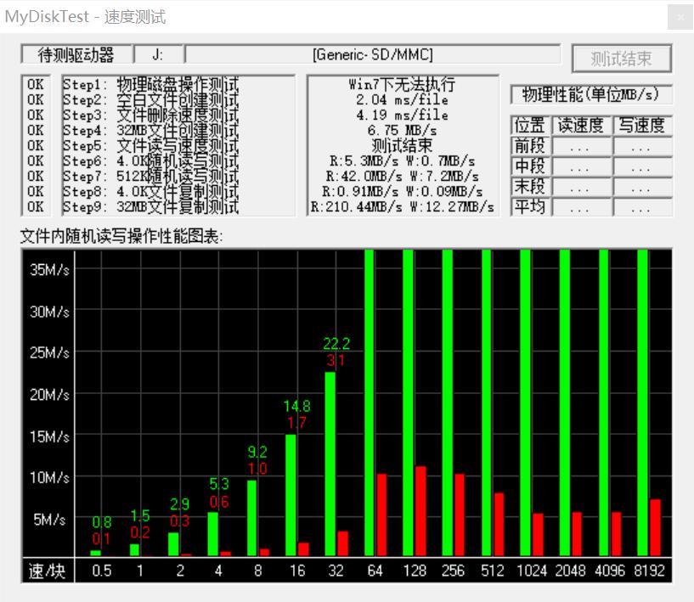Click the green read bar above 16
The width and height of the screenshot is (694, 602).
pyautogui.click(x=291, y=495)
